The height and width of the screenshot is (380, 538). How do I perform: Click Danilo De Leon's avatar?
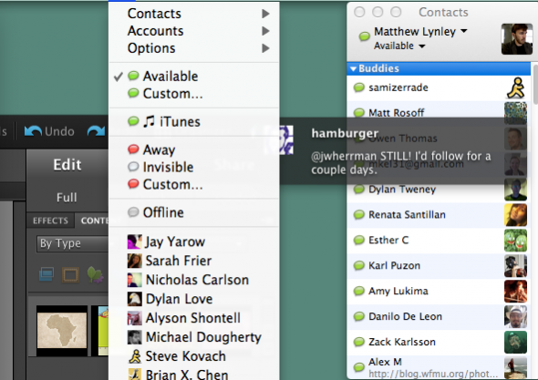515,316
